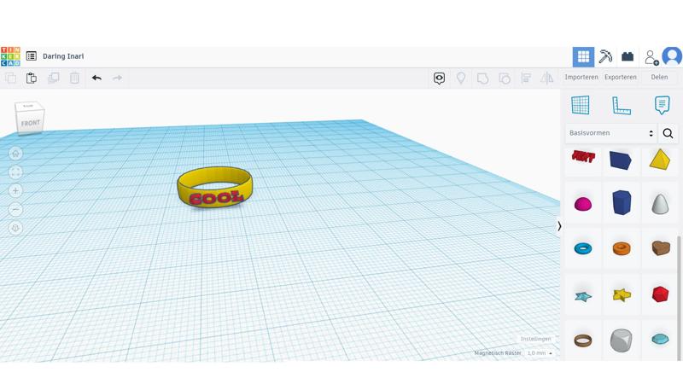Rename the design titled Daring Inari
Viewport: 683px width, 384px height.
pyautogui.click(x=63, y=56)
